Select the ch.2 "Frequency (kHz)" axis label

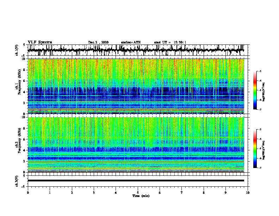19,140
